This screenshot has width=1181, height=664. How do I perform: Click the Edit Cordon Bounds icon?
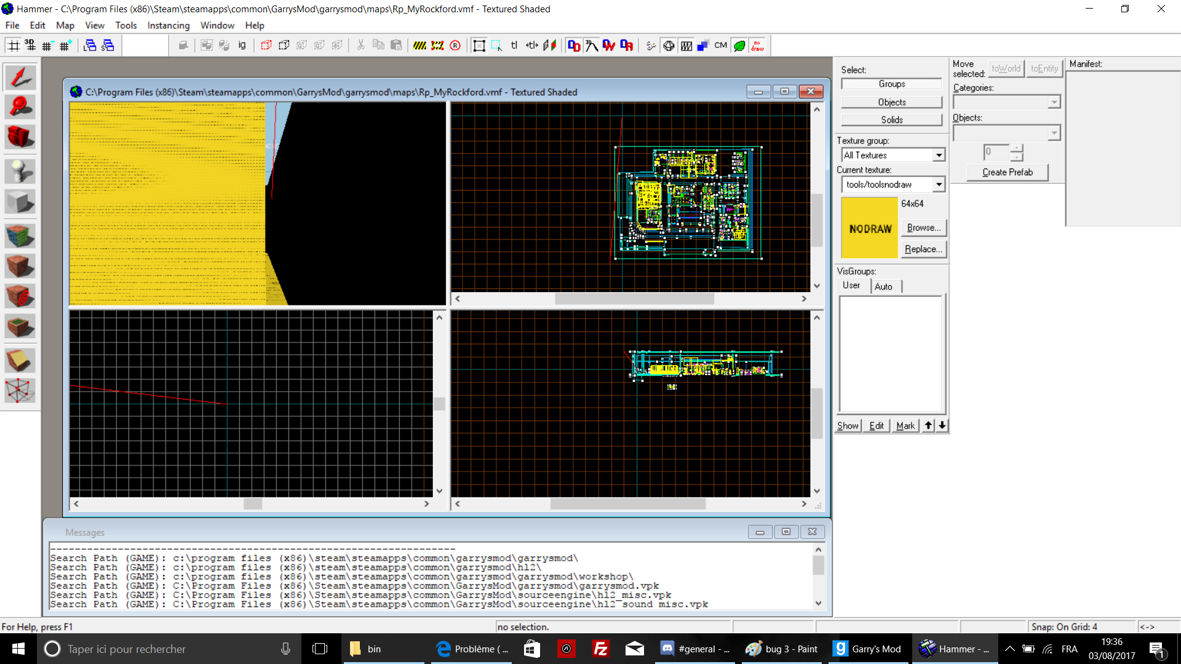pyautogui.click(x=437, y=45)
